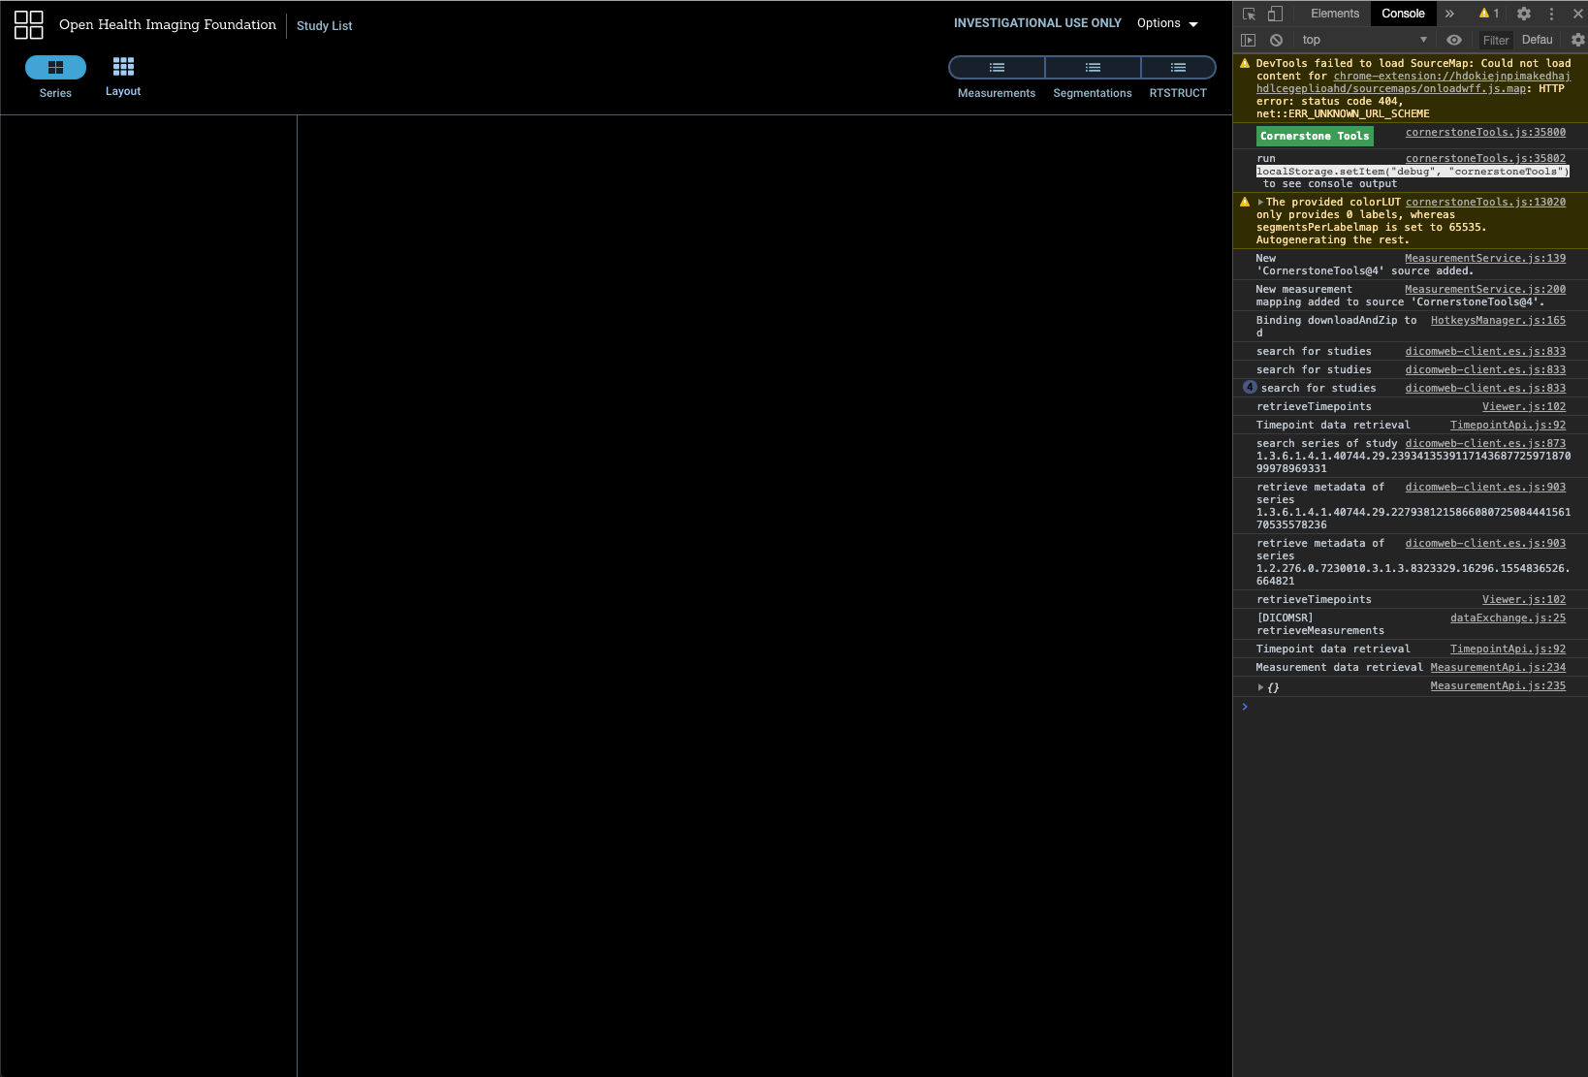This screenshot has height=1077, width=1588.
Task: Go to the Study List link
Action: 324,26
